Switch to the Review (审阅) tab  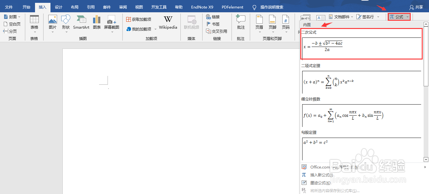(123, 7)
